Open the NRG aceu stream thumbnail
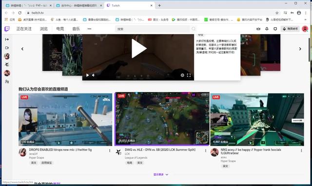Screen dimensions: 312x186 click(x=257, y=120)
